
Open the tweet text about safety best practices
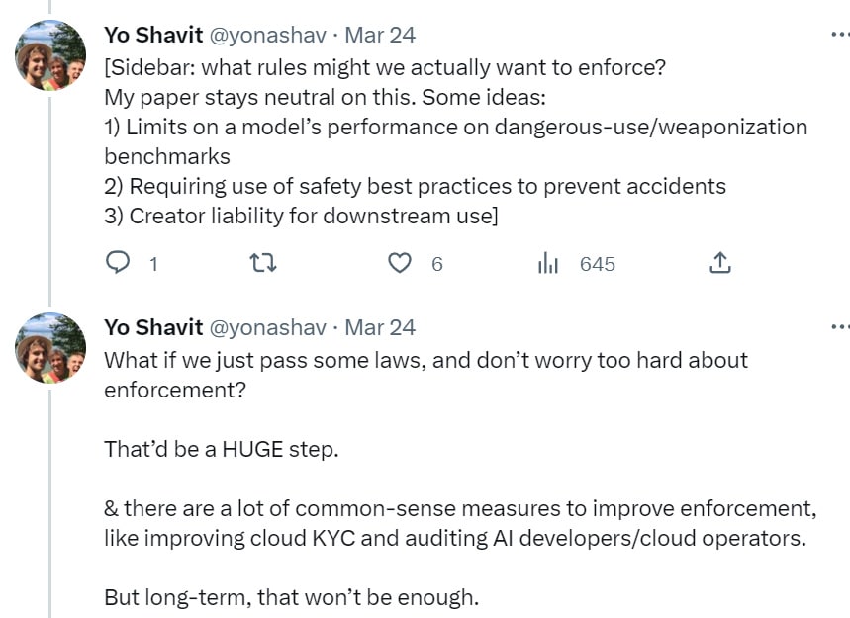tap(415, 186)
